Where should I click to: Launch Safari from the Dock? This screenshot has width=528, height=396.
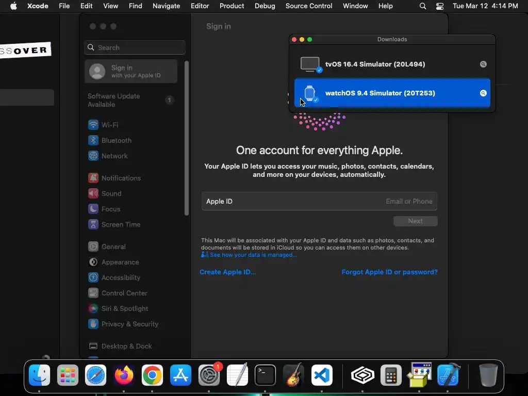tap(95, 375)
